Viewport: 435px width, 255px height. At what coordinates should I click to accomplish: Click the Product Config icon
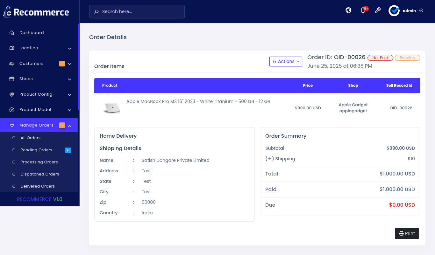(x=12, y=94)
